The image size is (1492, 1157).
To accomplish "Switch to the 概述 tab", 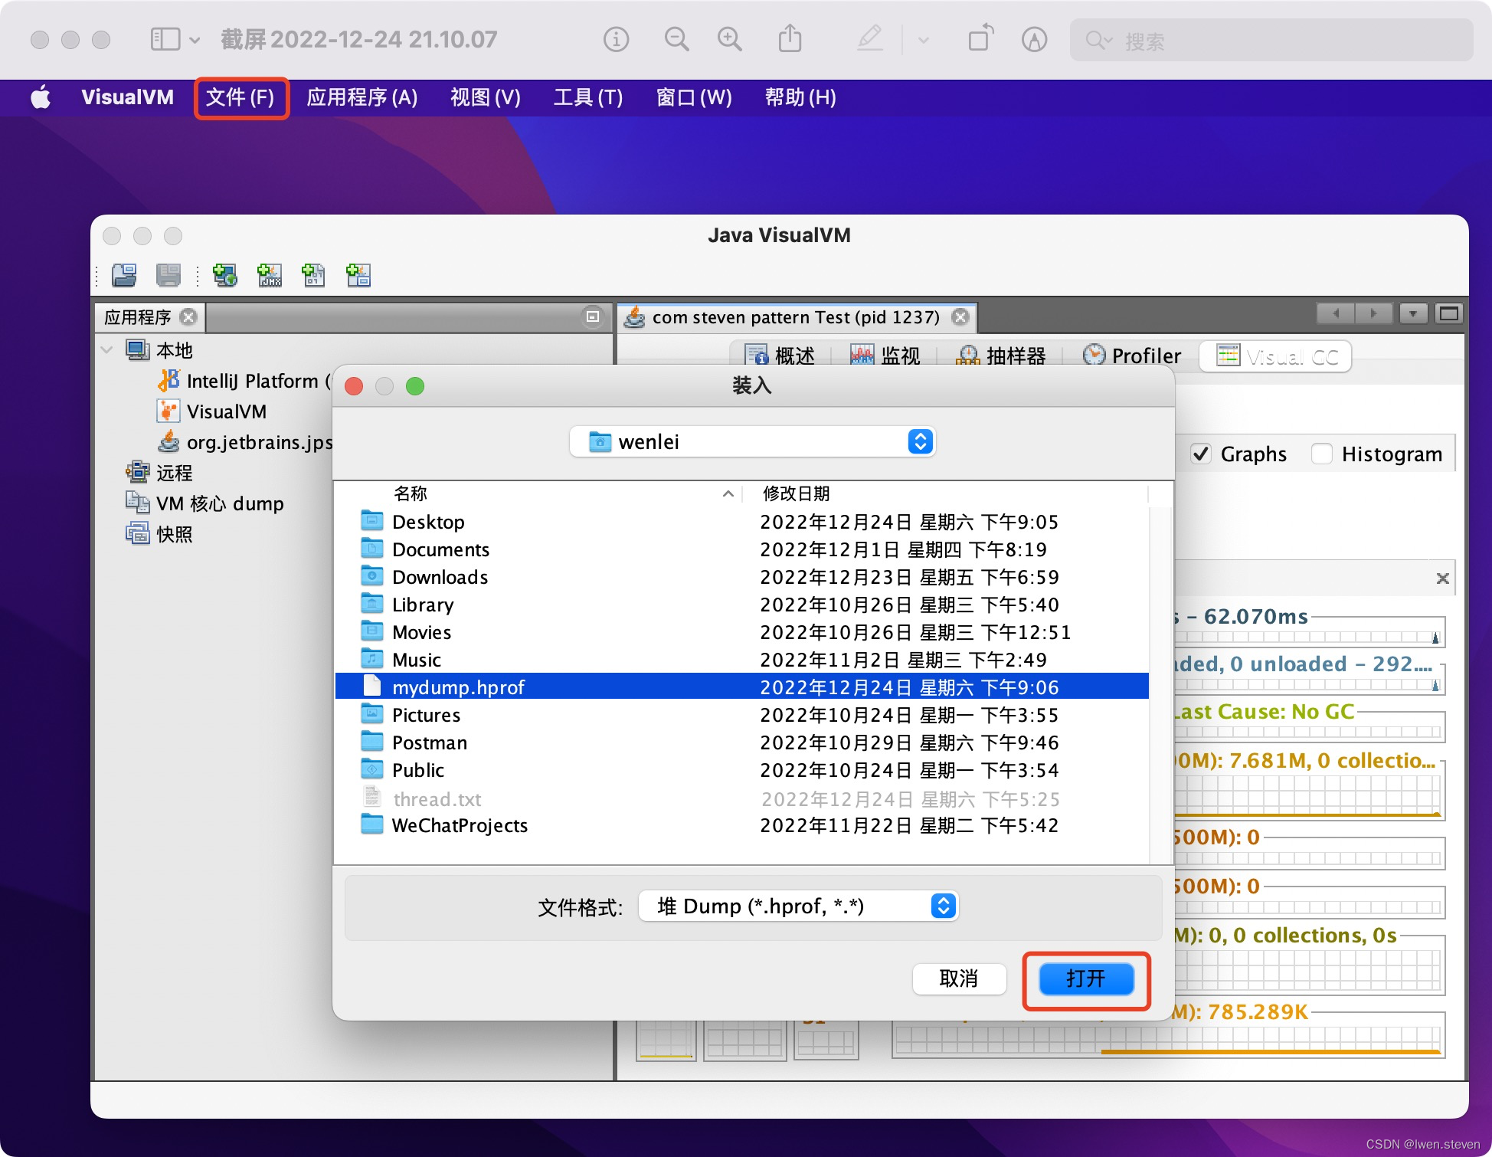I will 780,356.
